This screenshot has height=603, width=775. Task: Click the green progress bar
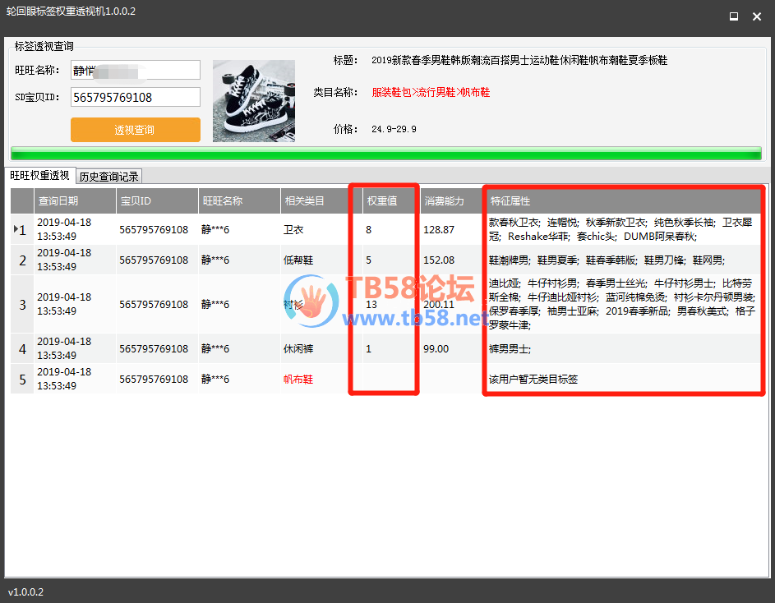click(x=386, y=154)
